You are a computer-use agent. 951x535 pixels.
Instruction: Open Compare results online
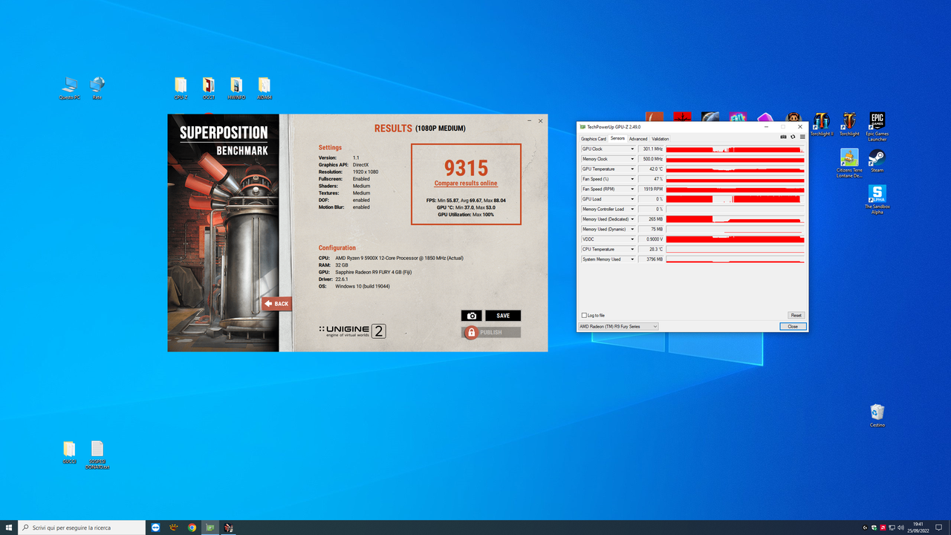(466, 183)
